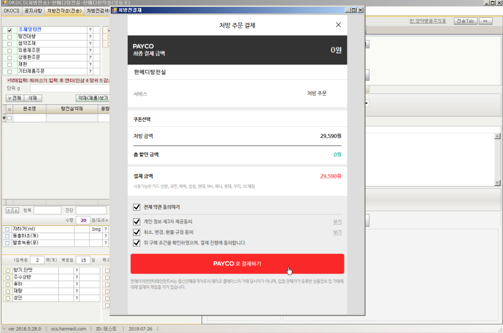Check the 후하 option
The height and width of the screenshot is (333, 503).
tap(8, 285)
